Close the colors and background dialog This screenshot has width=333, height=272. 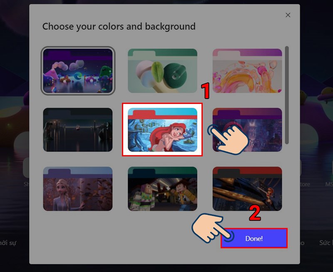click(288, 15)
